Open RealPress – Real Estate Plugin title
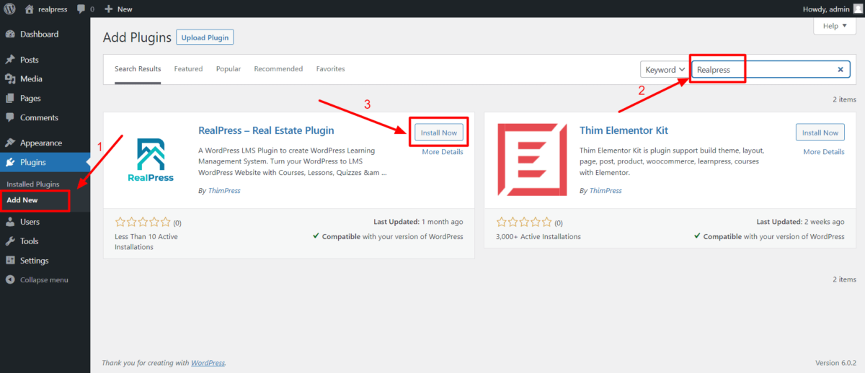The height and width of the screenshot is (373, 865). point(266,130)
